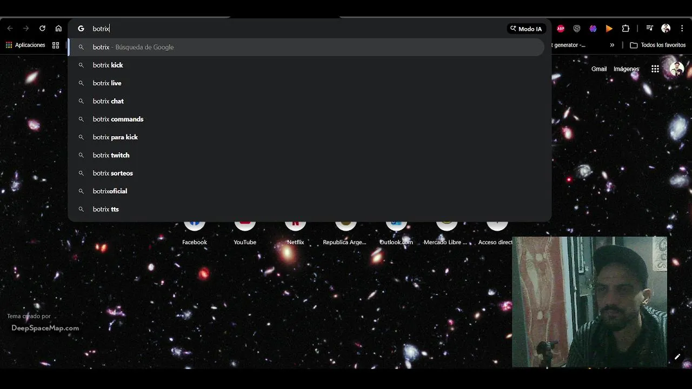692x389 pixels.
Task: Open the Adblock Plus ABP extension
Action: point(561,29)
